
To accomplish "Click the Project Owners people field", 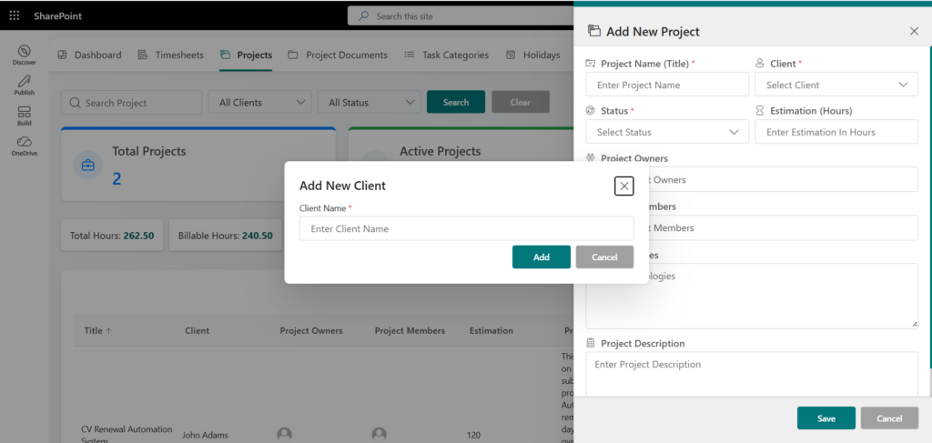I will (x=784, y=179).
